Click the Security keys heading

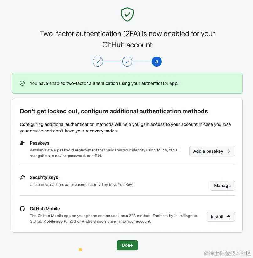(x=44, y=177)
